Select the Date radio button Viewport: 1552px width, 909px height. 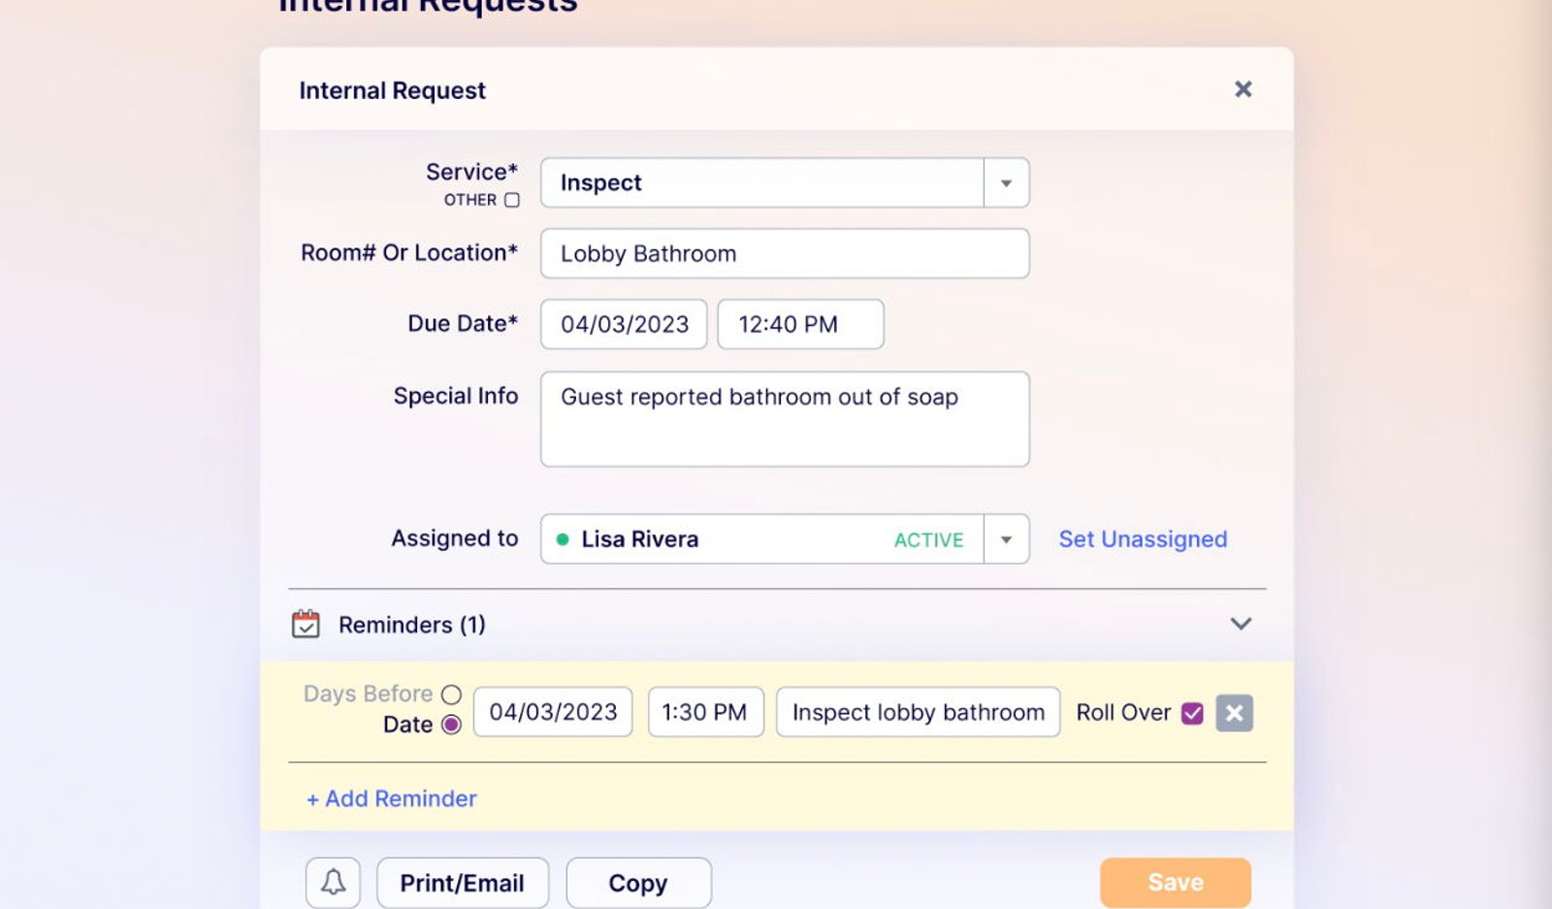451,725
